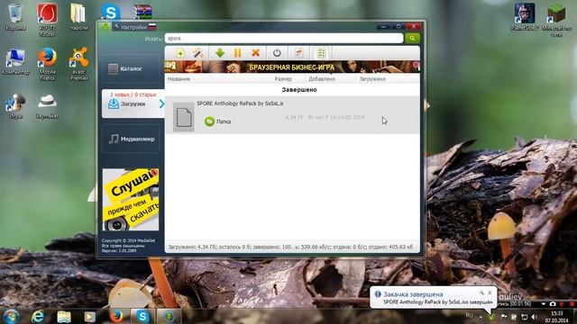The width and height of the screenshot is (577, 324).
Task: Show hidden tray icons arrow
Action: 481,316
